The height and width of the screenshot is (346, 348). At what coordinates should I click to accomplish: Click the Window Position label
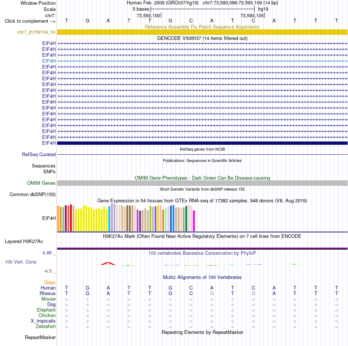coord(38,3)
